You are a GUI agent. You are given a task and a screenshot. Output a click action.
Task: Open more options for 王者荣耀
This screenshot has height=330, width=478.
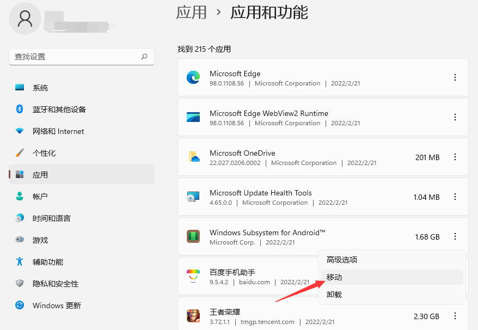(x=455, y=316)
